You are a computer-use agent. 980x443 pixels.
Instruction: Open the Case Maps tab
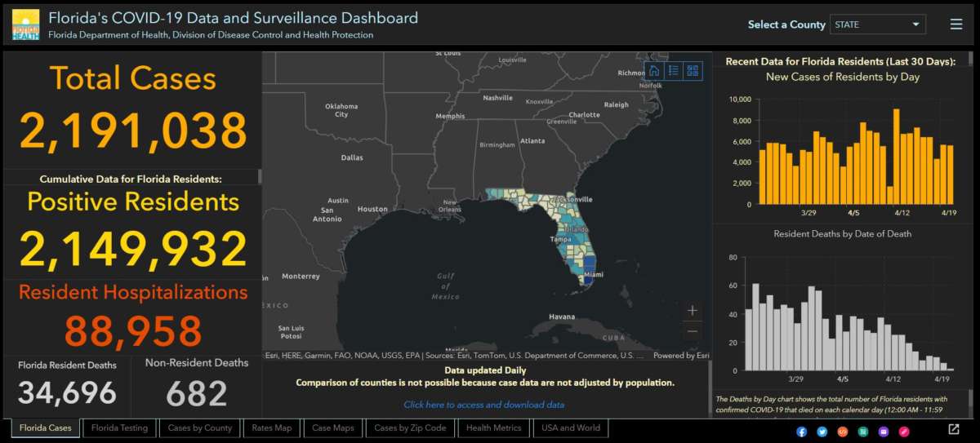[x=332, y=427]
